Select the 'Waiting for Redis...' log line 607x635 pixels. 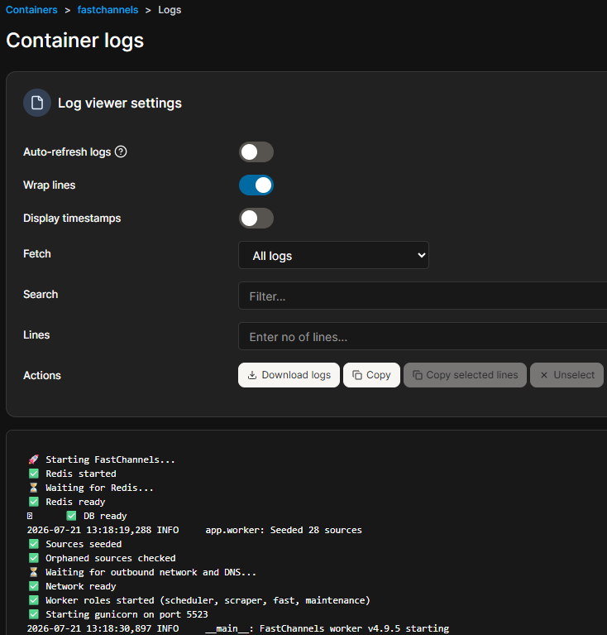(91, 488)
